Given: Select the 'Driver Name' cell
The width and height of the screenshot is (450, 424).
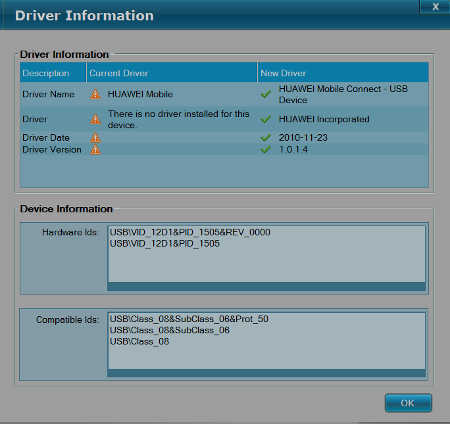Looking at the screenshot, I should 48,94.
